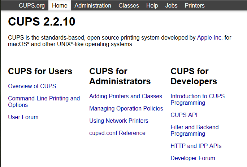Open Introduction to CUPS Programming link
The image size is (247, 167).
198,99
